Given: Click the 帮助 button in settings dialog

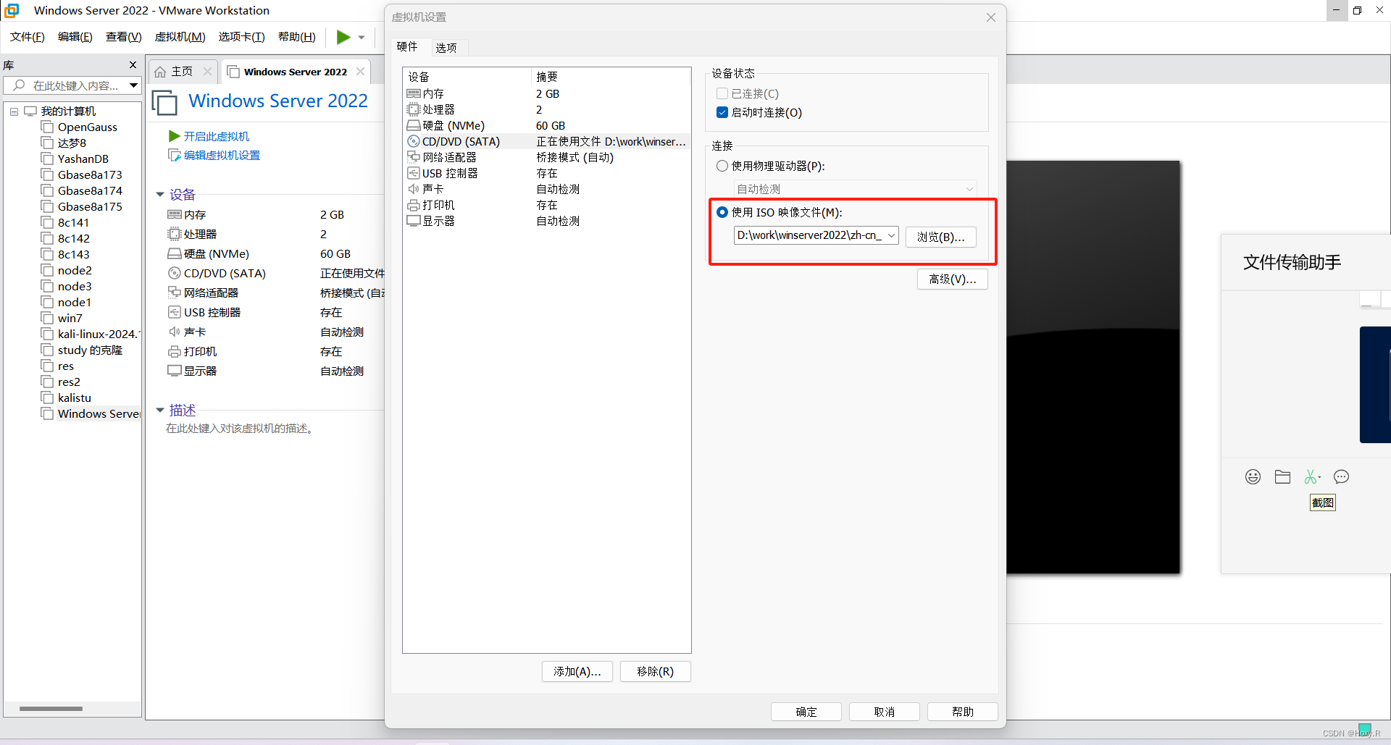Looking at the screenshot, I should pyautogui.click(x=962, y=712).
